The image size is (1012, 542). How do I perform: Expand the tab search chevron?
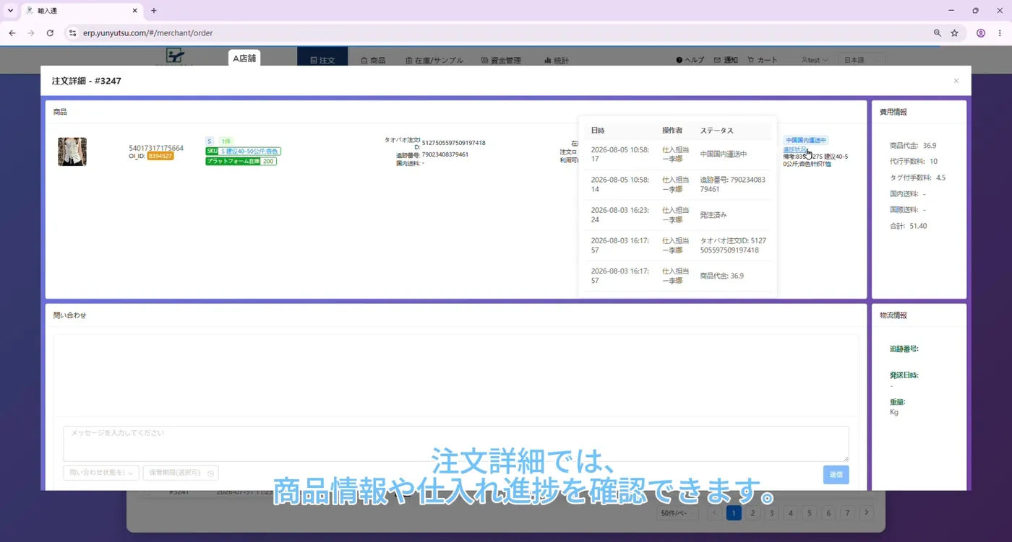pos(10,11)
